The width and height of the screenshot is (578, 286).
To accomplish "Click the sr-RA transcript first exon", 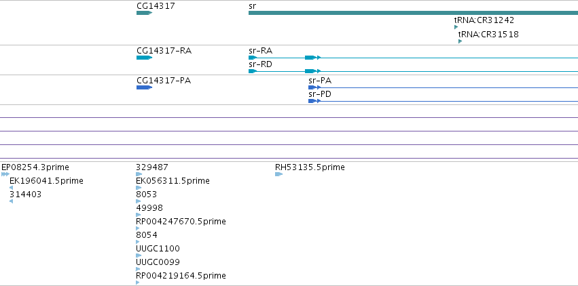I will tap(253, 58).
